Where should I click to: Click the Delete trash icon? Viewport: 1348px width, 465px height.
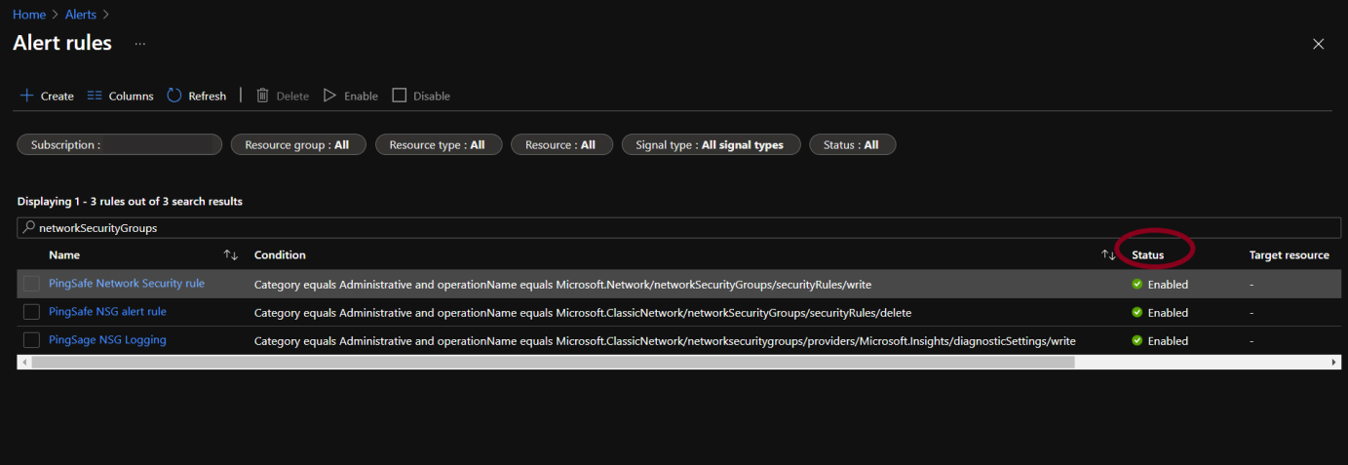coord(262,96)
